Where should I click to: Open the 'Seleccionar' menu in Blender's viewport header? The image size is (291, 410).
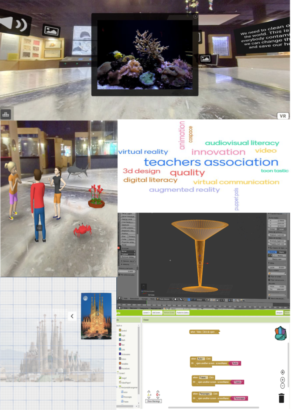coord(134,299)
